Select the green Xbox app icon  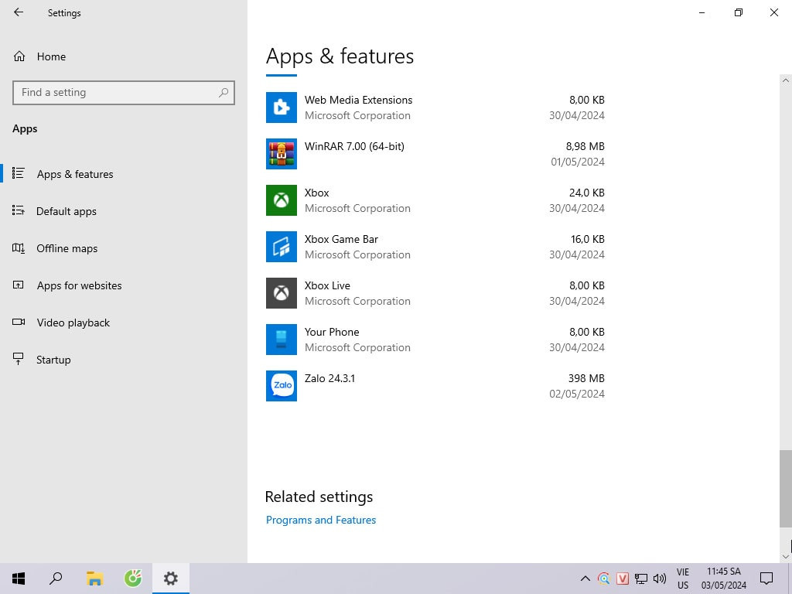[282, 200]
